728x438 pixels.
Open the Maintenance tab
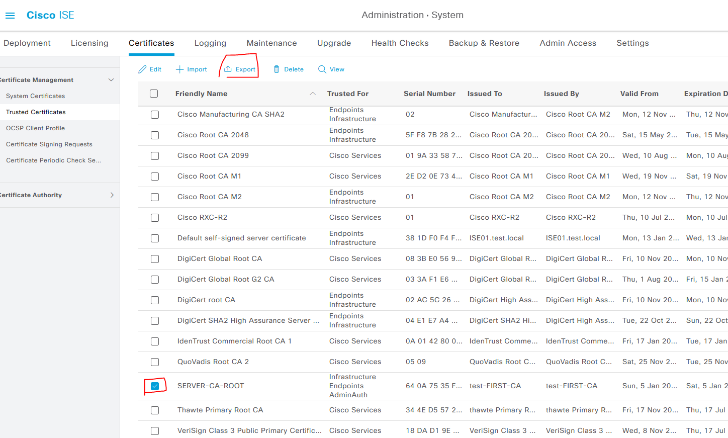click(x=271, y=43)
